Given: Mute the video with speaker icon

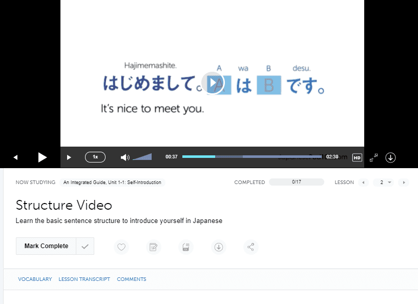Looking at the screenshot, I should 125,157.
